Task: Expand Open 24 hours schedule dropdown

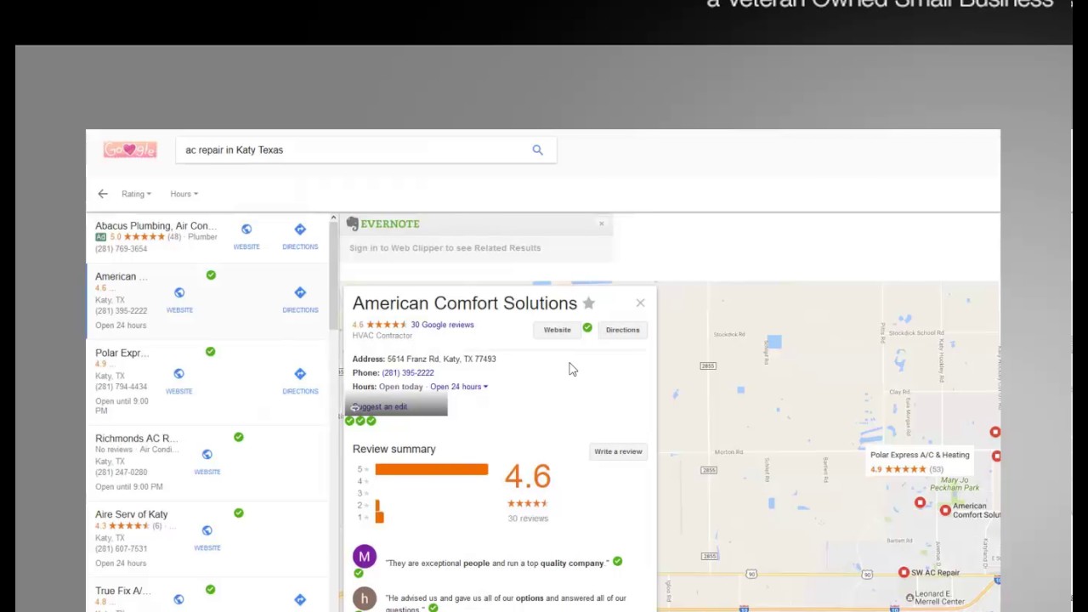Action: pos(459,387)
